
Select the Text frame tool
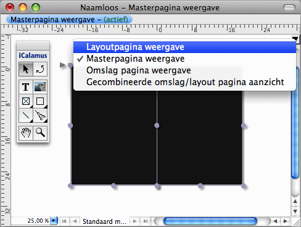point(26,87)
